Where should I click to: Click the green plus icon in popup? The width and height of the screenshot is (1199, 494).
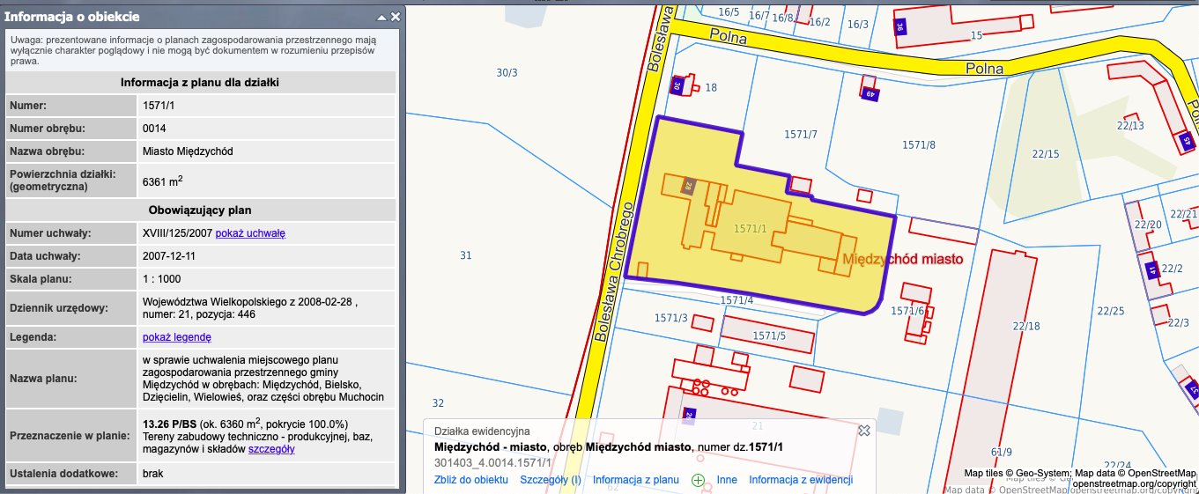(x=698, y=481)
